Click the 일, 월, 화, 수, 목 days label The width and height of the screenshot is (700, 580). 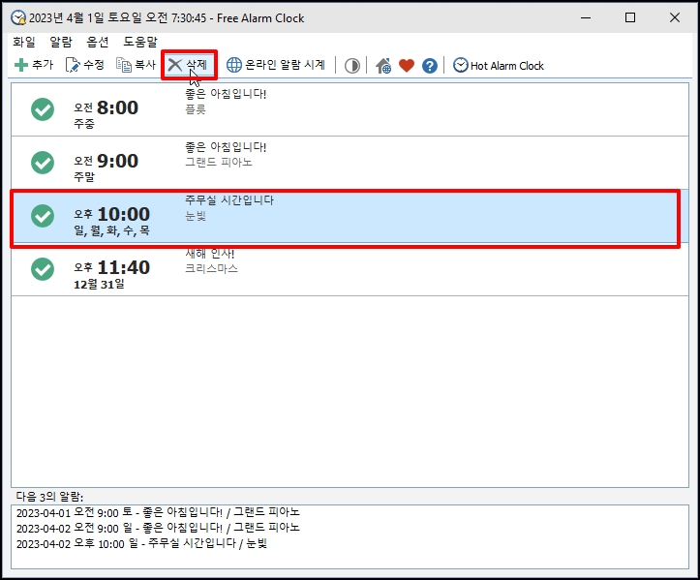[112, 230]
